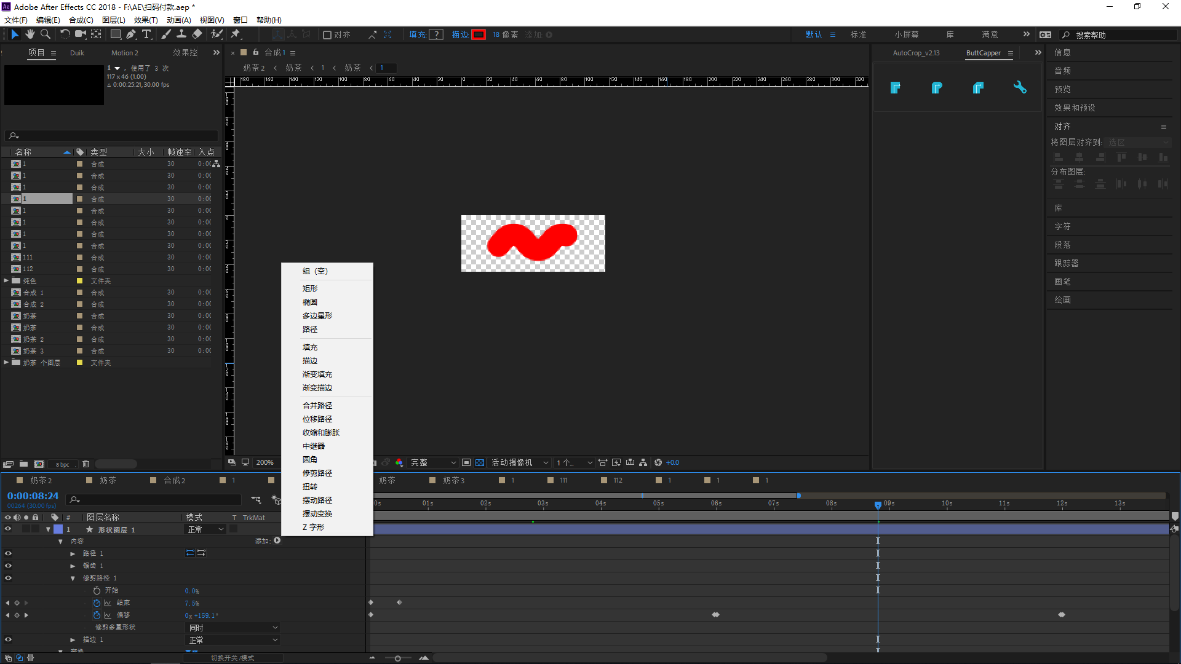Enable the 对齐 snapping checkbox

click(x=327, y=35)
